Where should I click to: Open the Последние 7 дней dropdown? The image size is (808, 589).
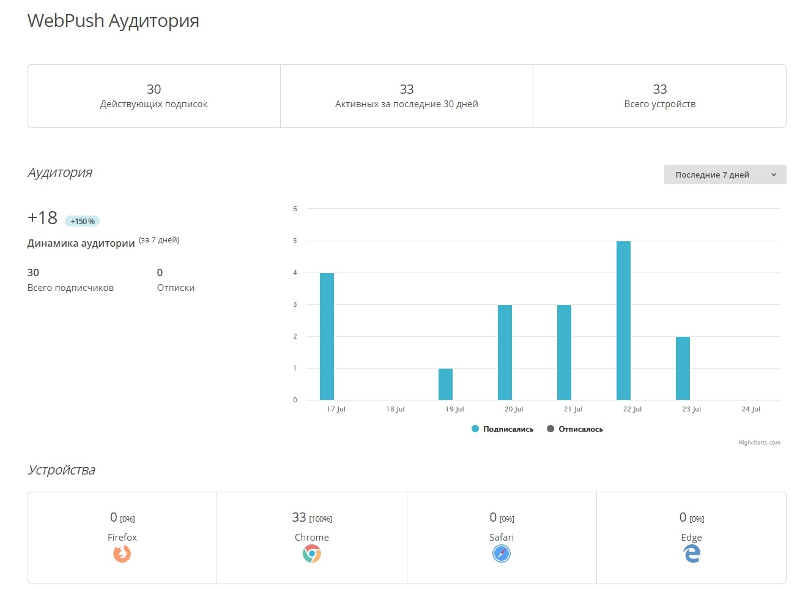coord(712,174)
